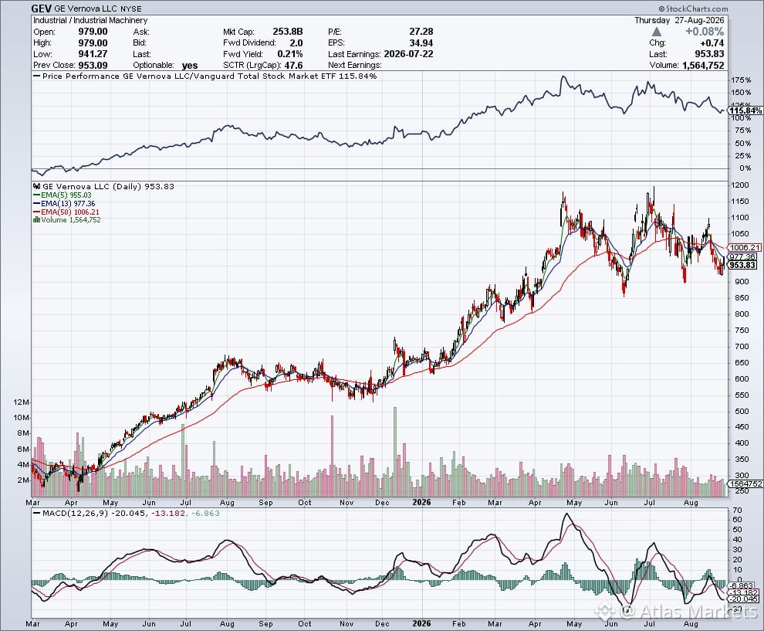Select the Industrial / Industrial Machinery sector text
764x631 pixels.
tap(90, 21)
